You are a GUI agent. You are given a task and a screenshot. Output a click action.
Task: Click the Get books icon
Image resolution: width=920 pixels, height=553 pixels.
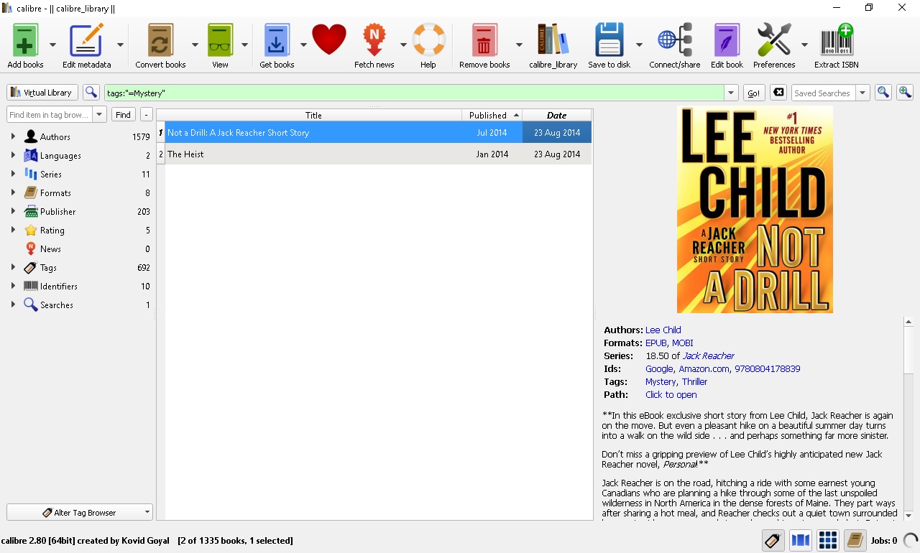coord(277,40)
